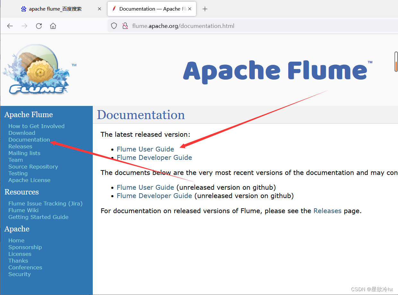Click the forward navigation arrow
The height and width of the screenshot is (295, 398).
point(24,26)
